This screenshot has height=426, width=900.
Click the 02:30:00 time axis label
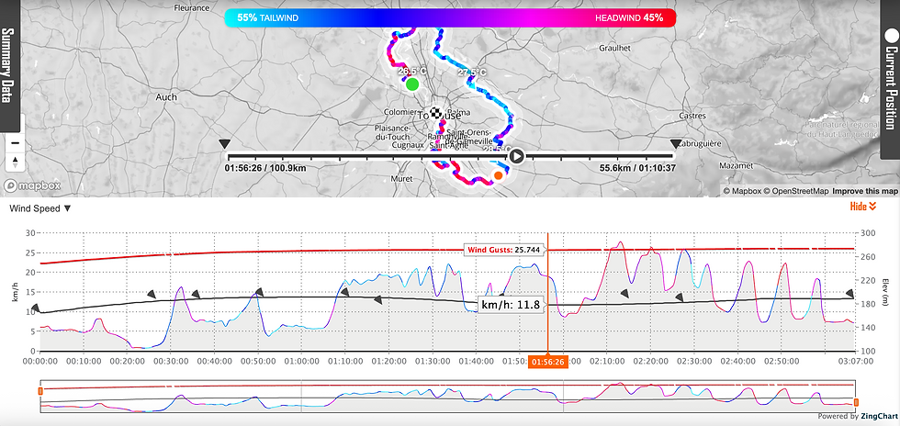point(692,363)
